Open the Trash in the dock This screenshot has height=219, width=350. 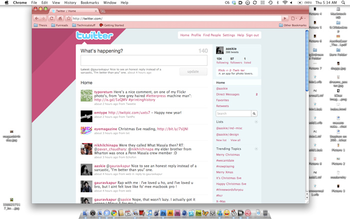pyautogui.click(x=265, y=213)
